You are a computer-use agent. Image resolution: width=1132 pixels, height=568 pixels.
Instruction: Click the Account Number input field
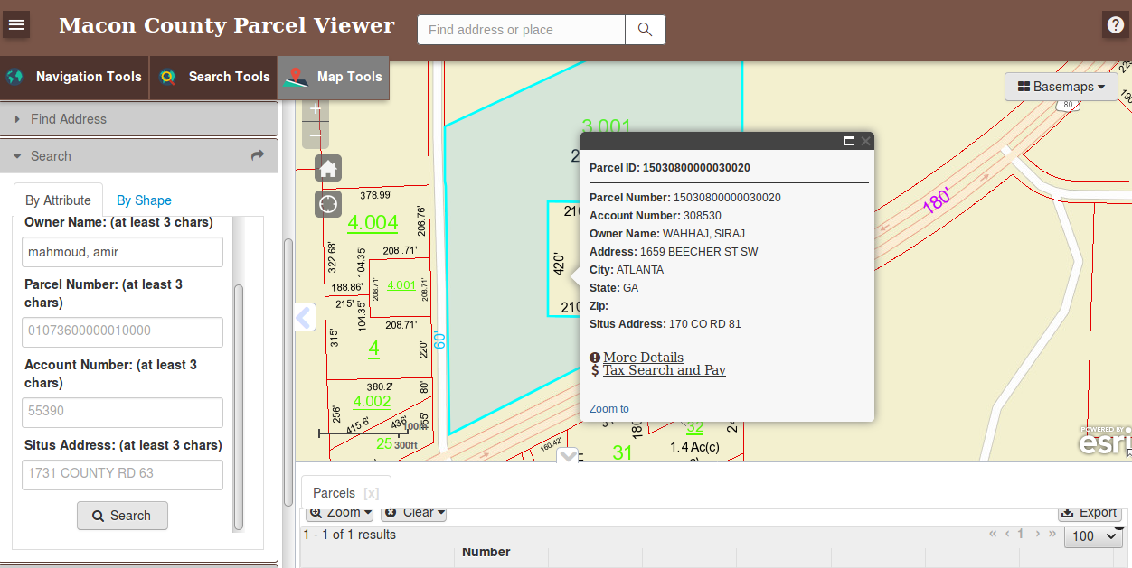pos(122,412)
